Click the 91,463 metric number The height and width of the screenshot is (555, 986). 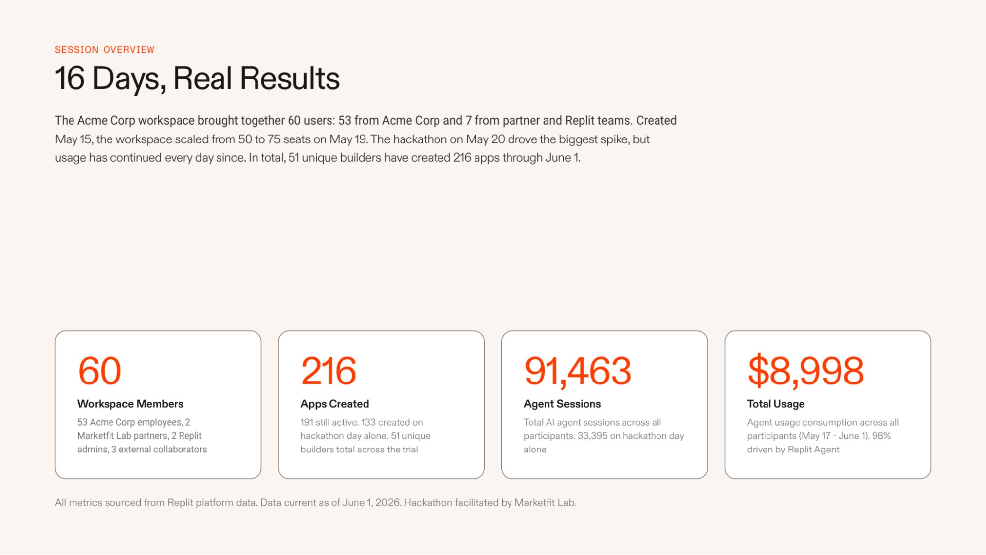pos(578,371)
